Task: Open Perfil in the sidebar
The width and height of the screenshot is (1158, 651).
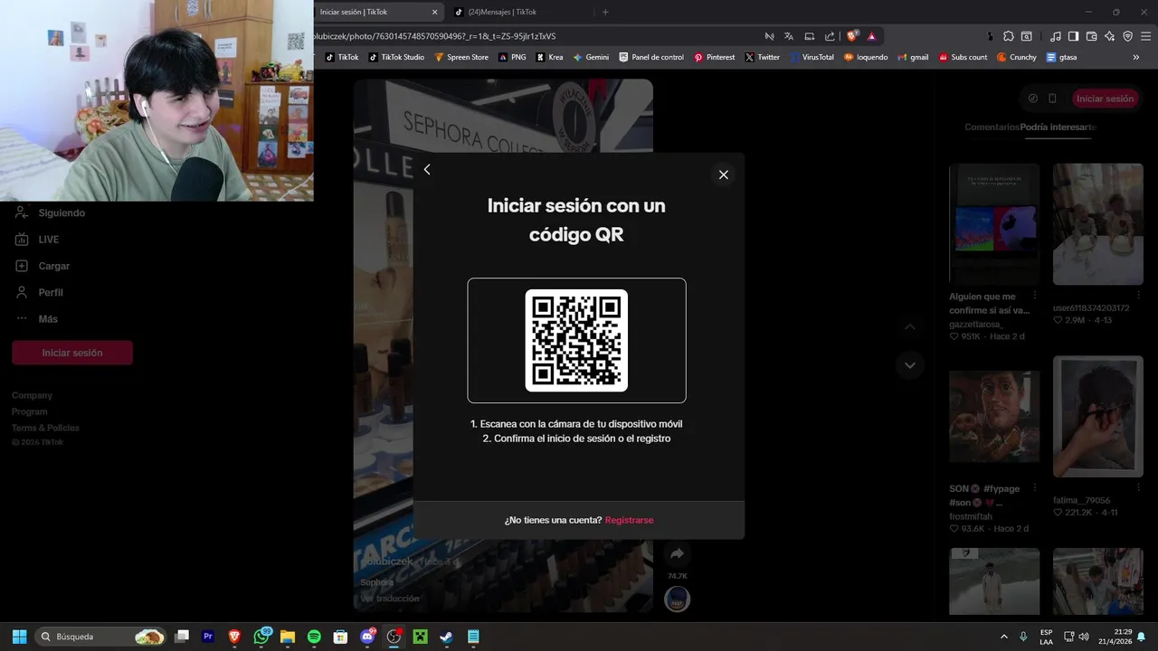Action: click(x=50, y=292)
